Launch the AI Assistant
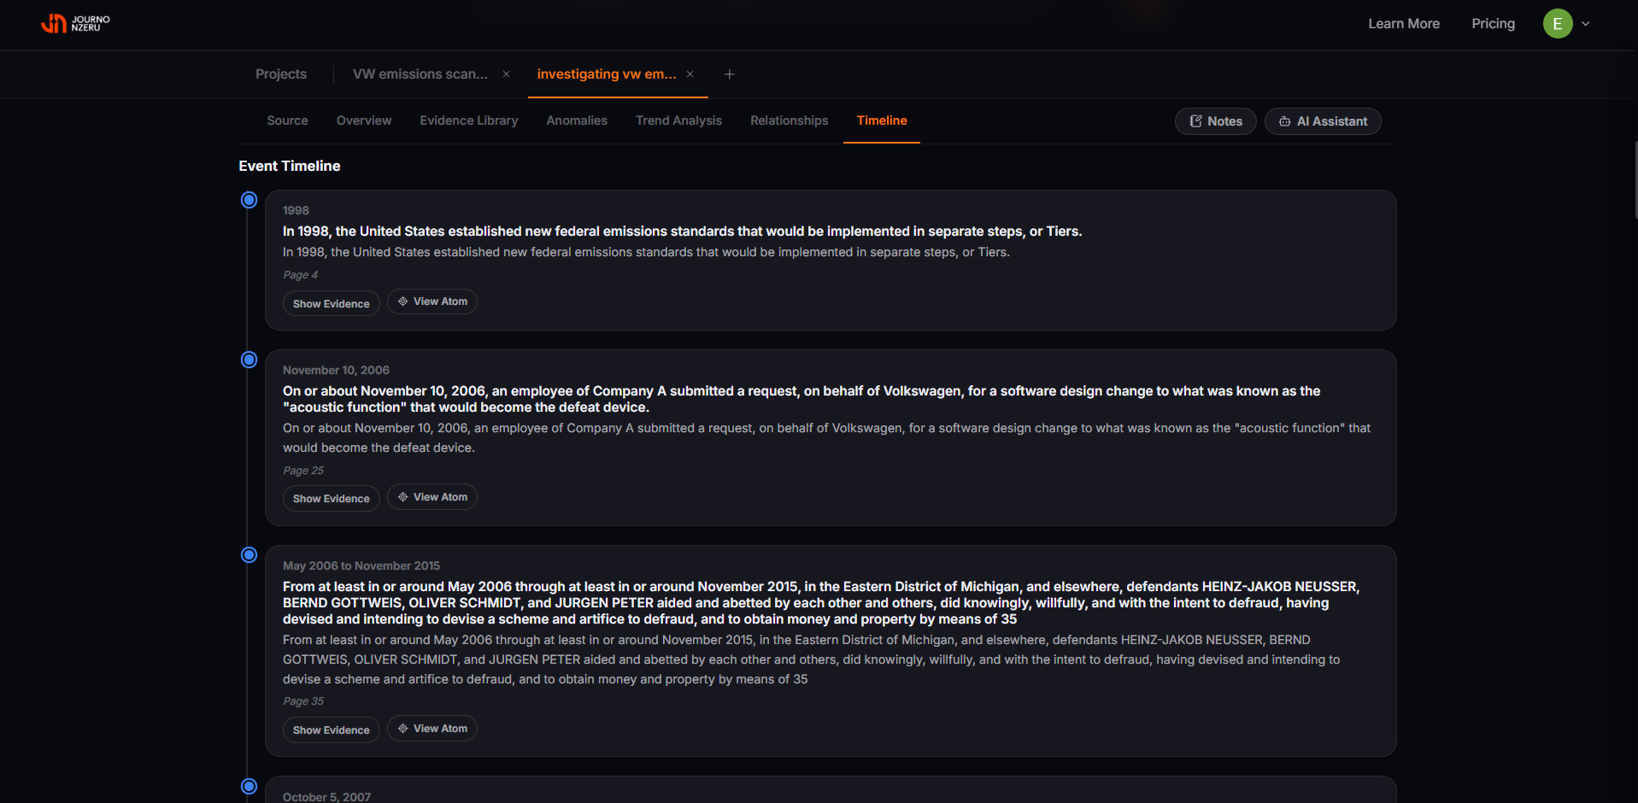 (x=1323, y=121)
